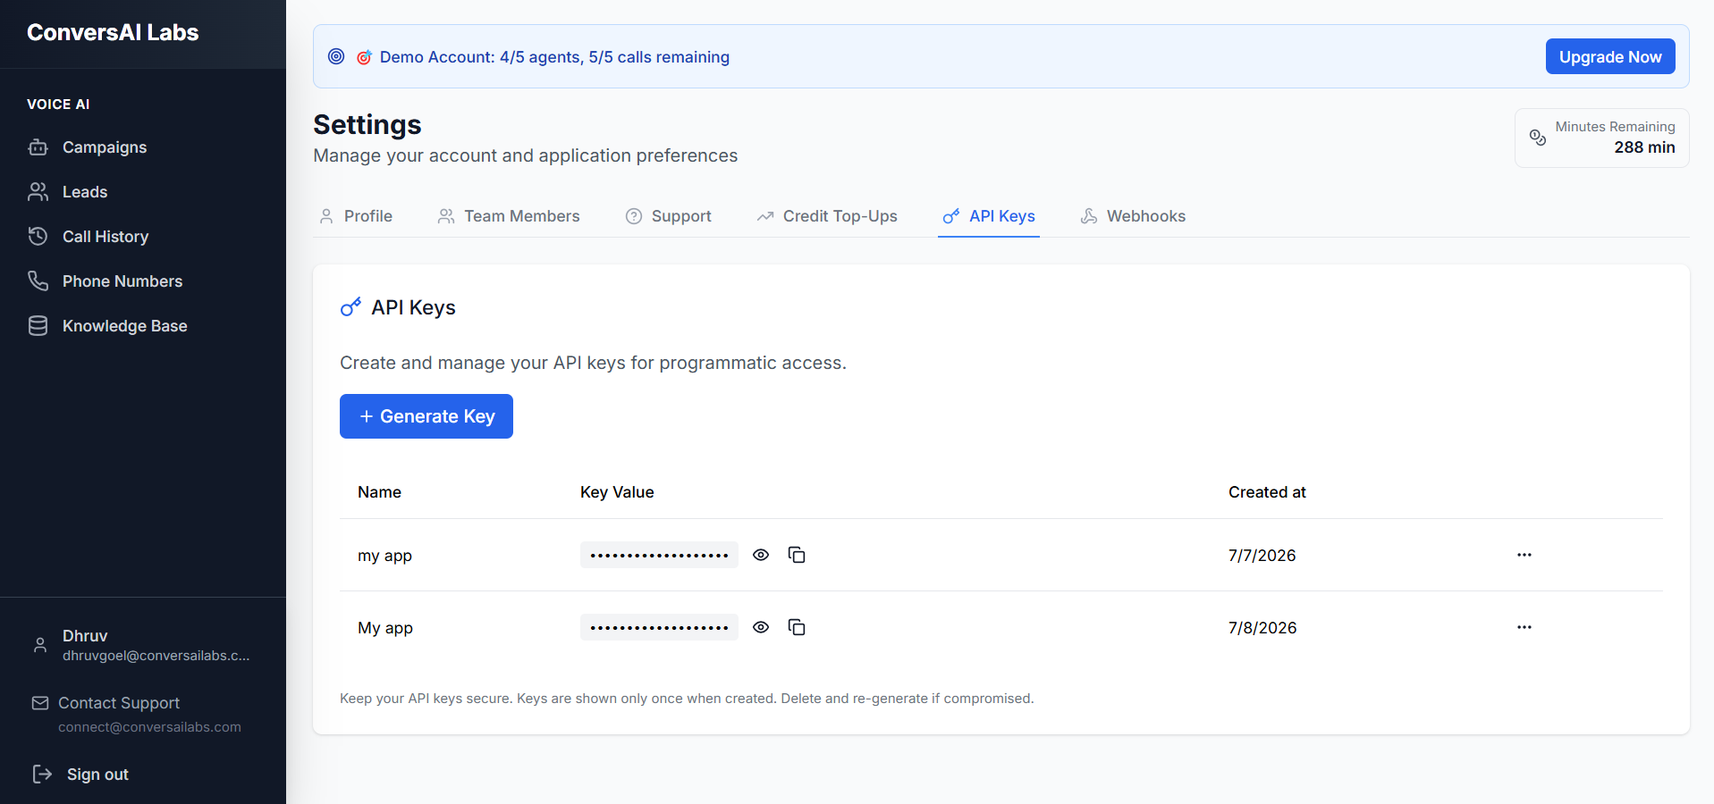This screenshot has width=1714, height=804.
Task: Open Phone Numbers section
Action: [x=105, y=281]
